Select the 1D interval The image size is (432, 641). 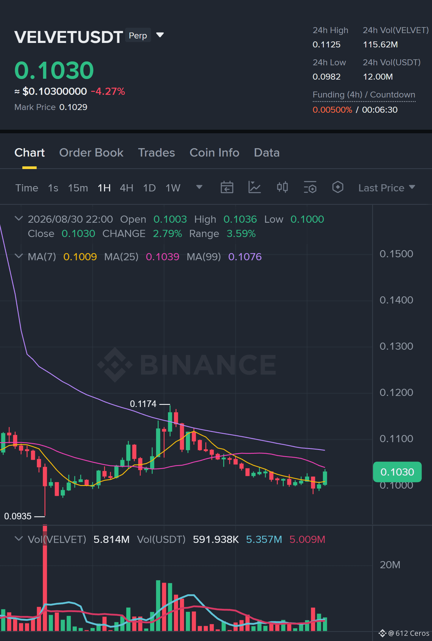(150, 188)
